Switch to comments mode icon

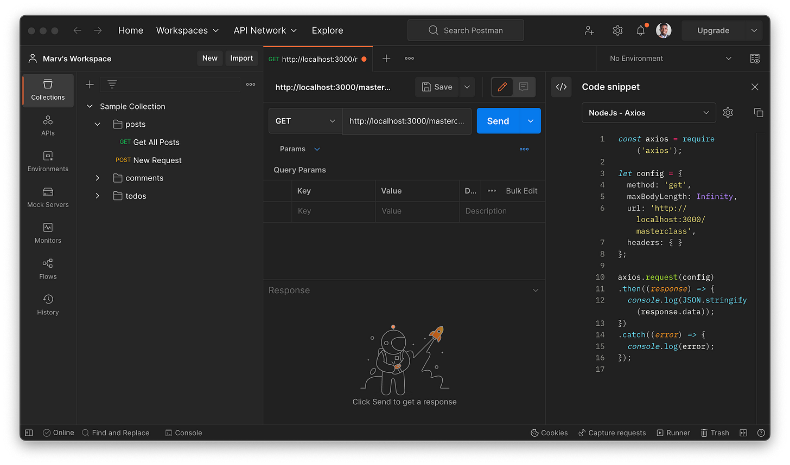(524, 87)
